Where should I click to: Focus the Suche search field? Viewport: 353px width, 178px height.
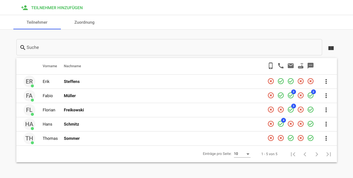(x=172, y=47)
